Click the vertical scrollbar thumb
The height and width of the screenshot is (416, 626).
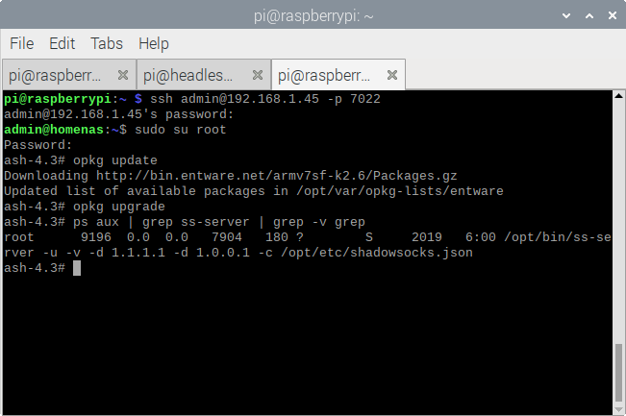tap(619, 373)
